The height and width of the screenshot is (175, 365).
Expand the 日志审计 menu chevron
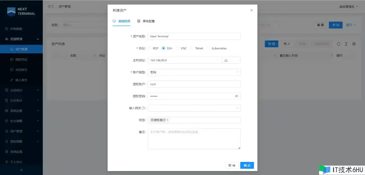38,101
